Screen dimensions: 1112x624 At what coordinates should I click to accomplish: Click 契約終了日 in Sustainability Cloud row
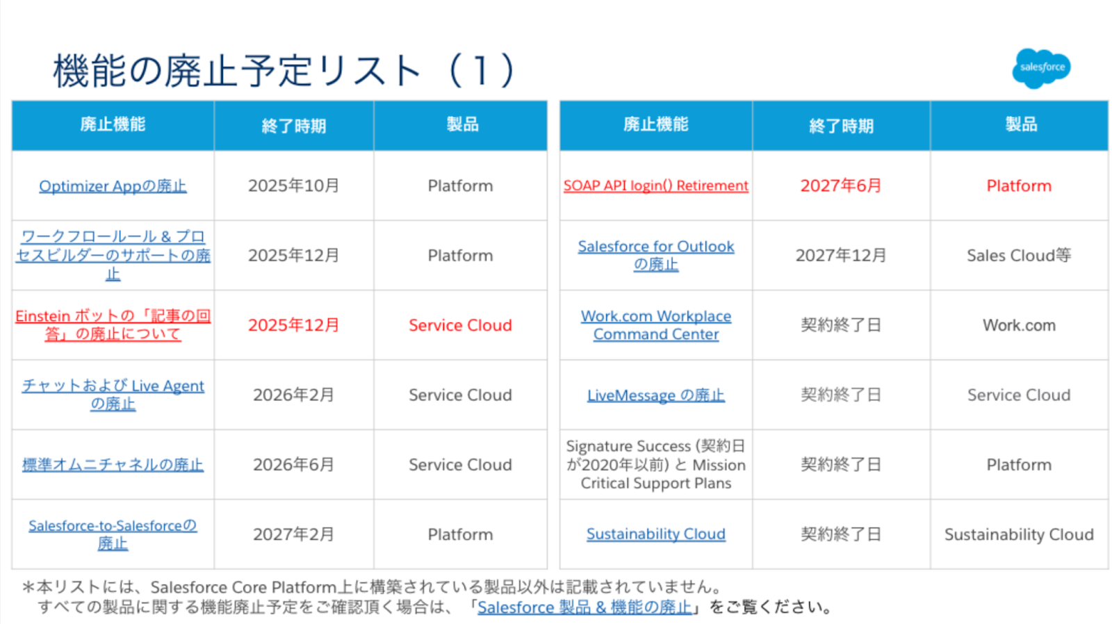[841, 534]
